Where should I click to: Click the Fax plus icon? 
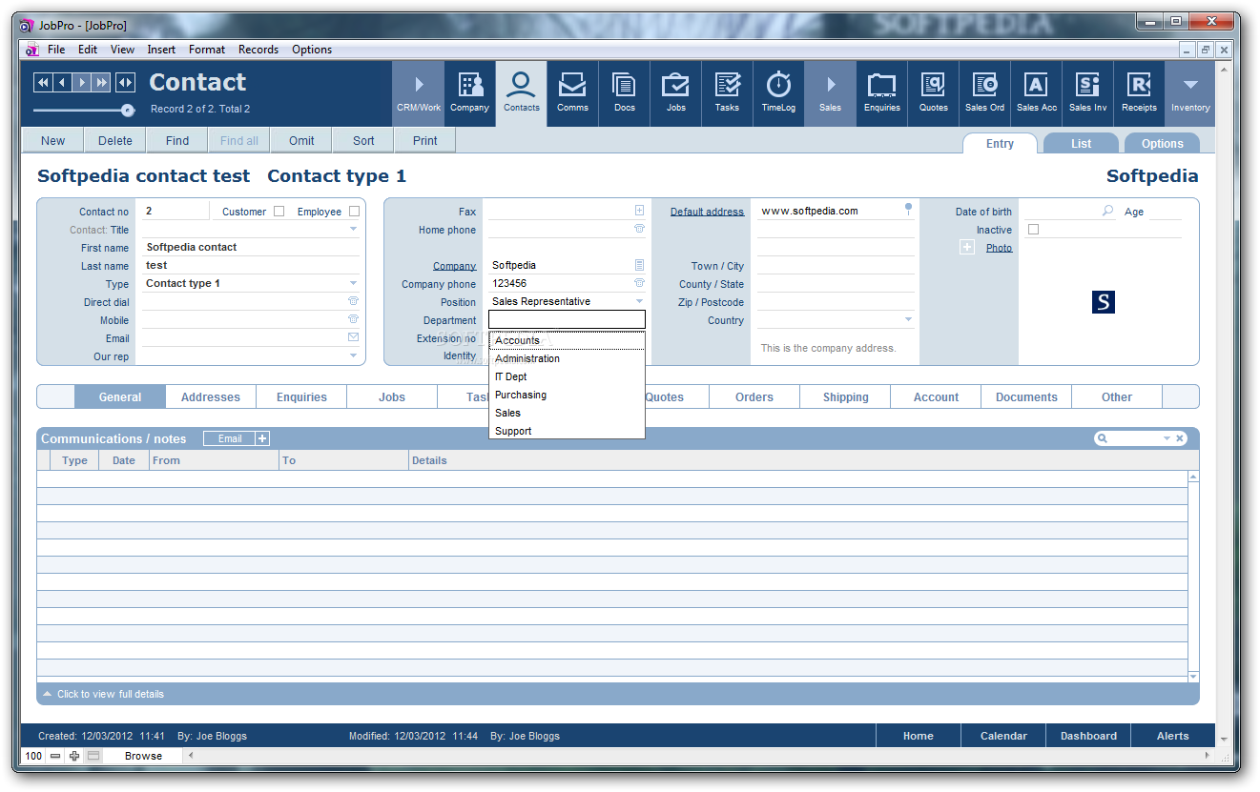click(x=639, y=211)
